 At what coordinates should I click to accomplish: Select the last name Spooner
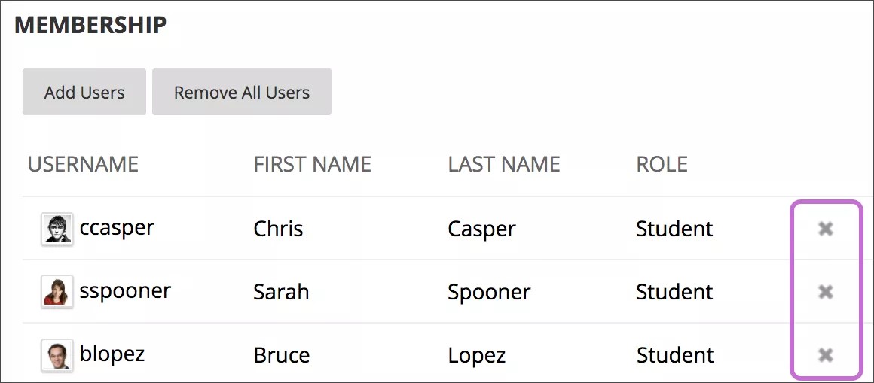pos(489,292)
